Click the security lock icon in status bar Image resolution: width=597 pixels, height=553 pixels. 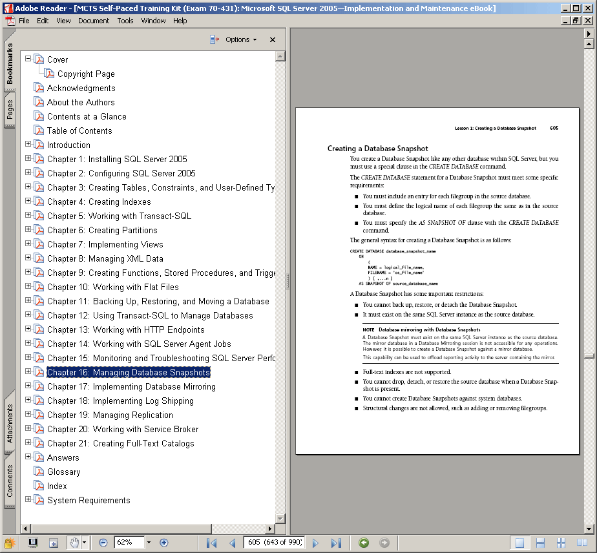[x=10, y=543]
